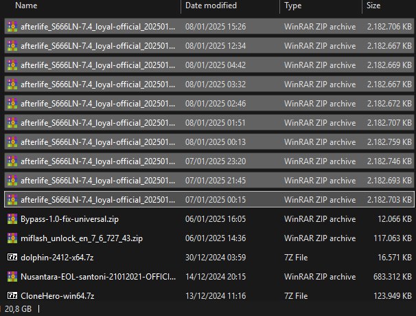Click the Bypass-1.0-fix-universal.zip file name

[x=69, y=219]
